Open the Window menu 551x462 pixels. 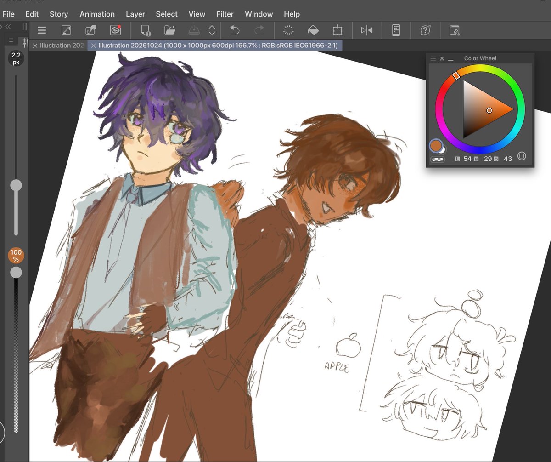click(259, 14)
